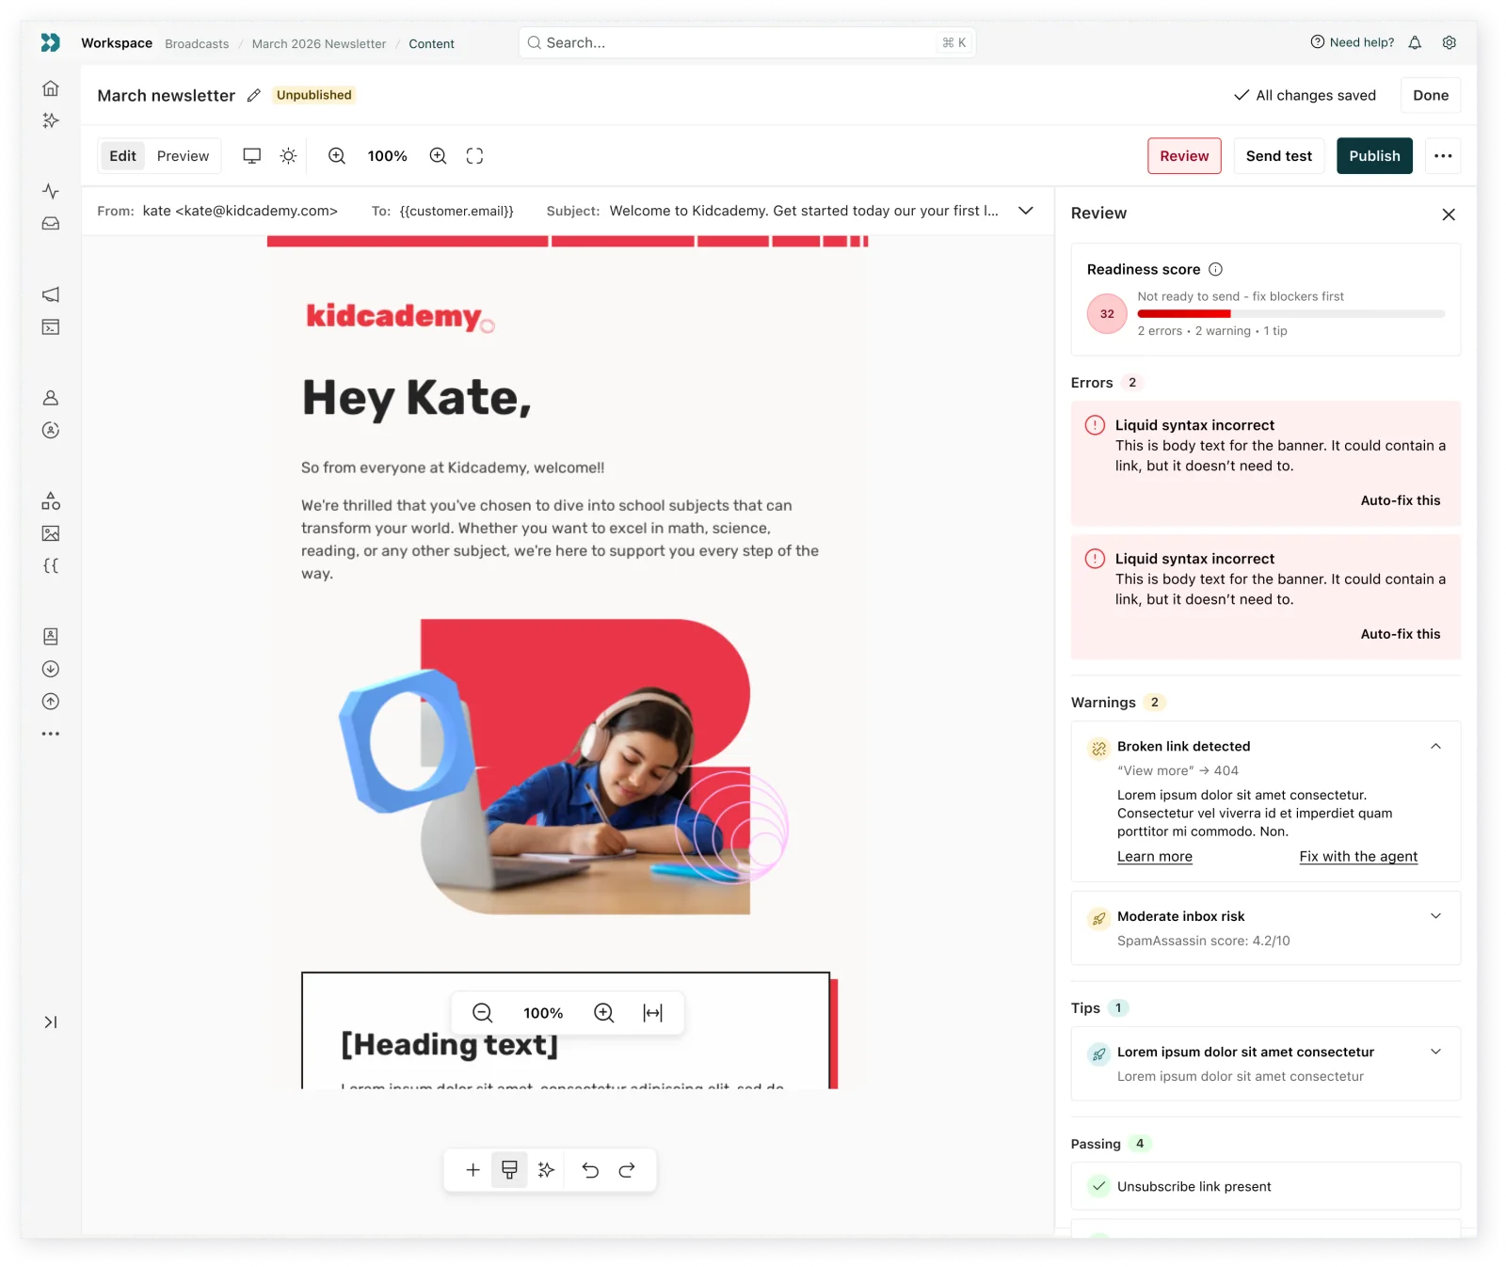This screenshot has width=1506, height=1267.
Task: Click the Send test button
Action: point(1278,156)
